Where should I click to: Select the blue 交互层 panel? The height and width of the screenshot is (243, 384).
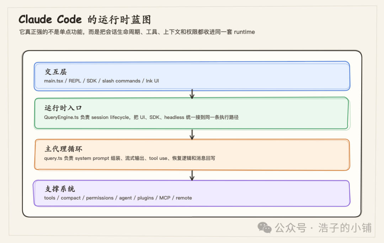[192, 76]
